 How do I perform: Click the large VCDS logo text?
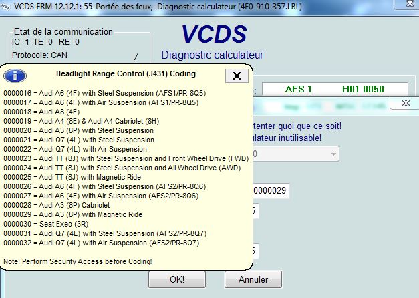tap(214, 34)
